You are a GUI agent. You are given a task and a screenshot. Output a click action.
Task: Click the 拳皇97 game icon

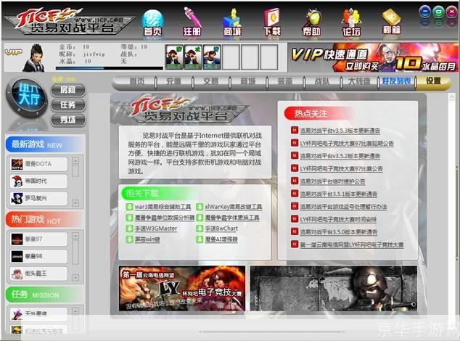click(17, 239)
